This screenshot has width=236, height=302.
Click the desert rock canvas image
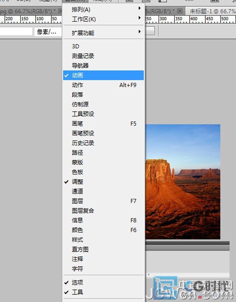pos(183,181)
